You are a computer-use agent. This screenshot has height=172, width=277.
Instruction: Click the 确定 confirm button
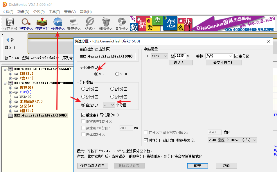coord(197,165)
